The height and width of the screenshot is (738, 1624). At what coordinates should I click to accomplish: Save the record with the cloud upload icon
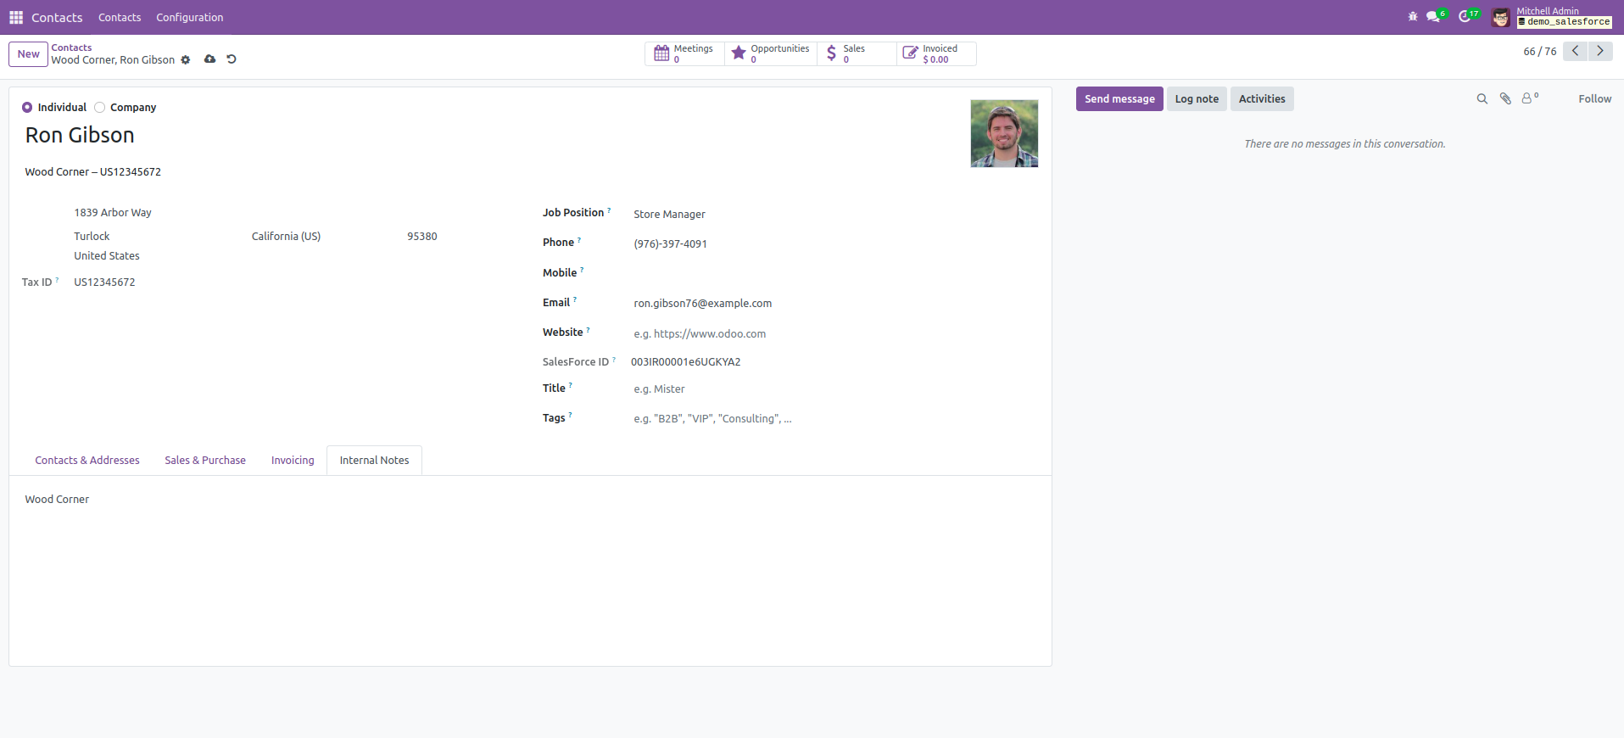click(x=209, y=59)
